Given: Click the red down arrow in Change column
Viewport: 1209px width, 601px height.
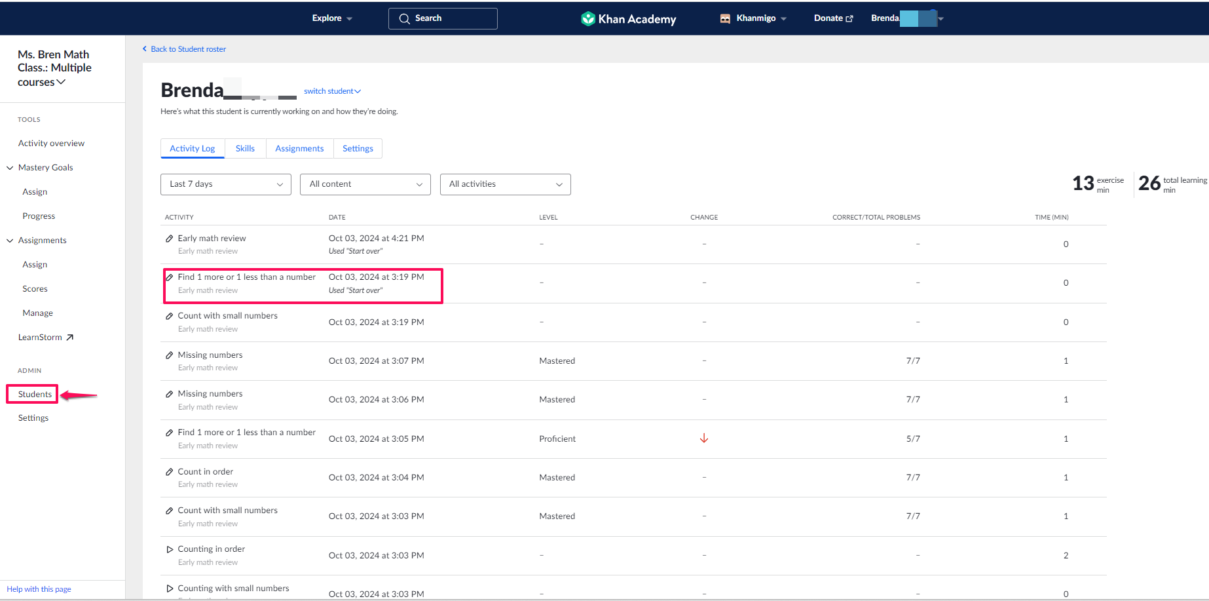Looking at the screenshot, I should (704, 438).
